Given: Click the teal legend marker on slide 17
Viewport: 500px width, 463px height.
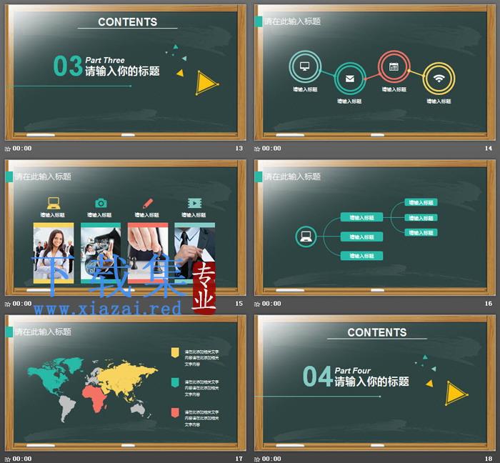Looking at the screenshot, I should pyautogui.click(x=175, y=383).
